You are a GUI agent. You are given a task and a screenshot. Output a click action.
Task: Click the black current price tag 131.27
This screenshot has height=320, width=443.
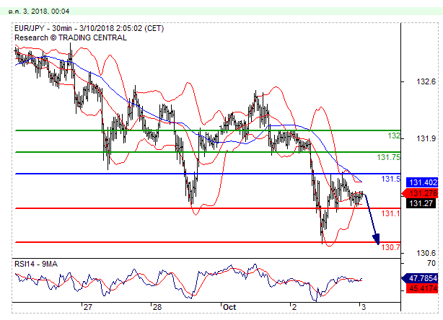coord(421,203)
